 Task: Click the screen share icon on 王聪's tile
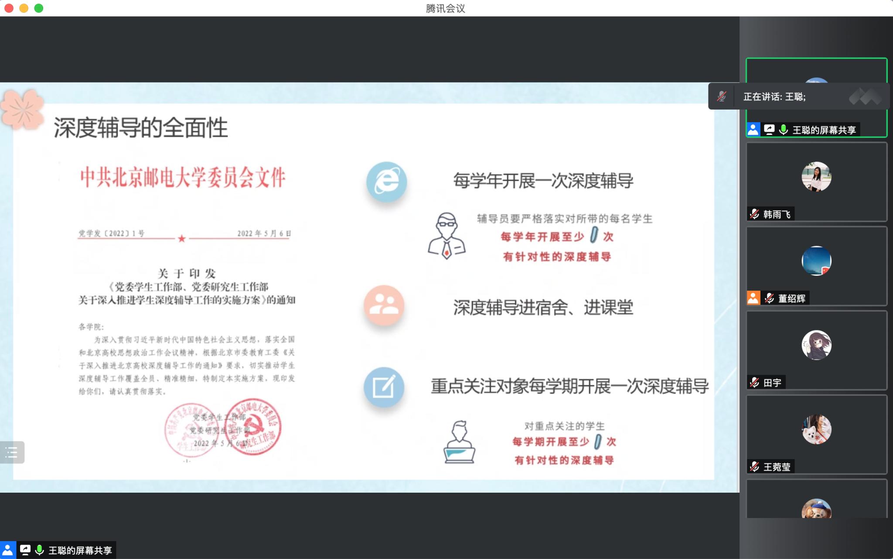pos(769,130)
